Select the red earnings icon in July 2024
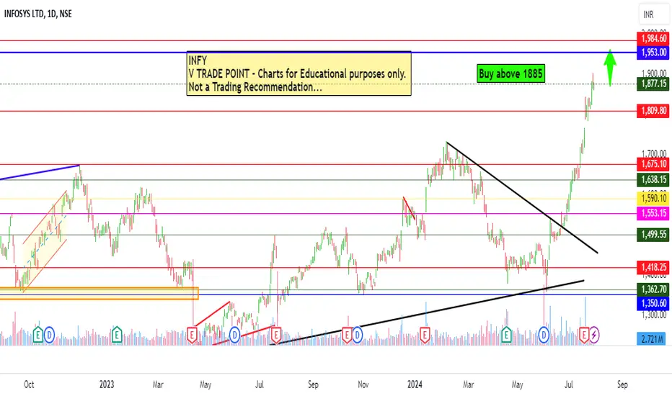The height and width of the screenshot is (396, 672). [x=584, y=335]
